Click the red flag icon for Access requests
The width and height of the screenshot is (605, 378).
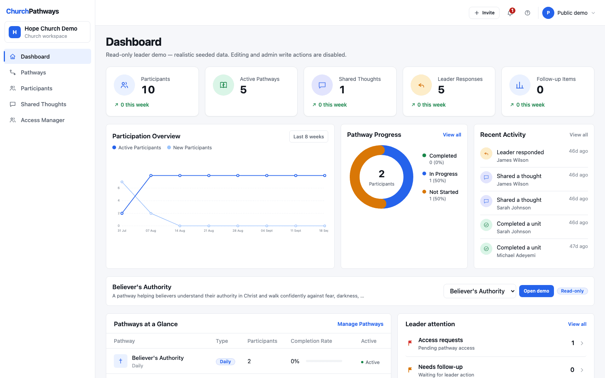tap(410, 343)
